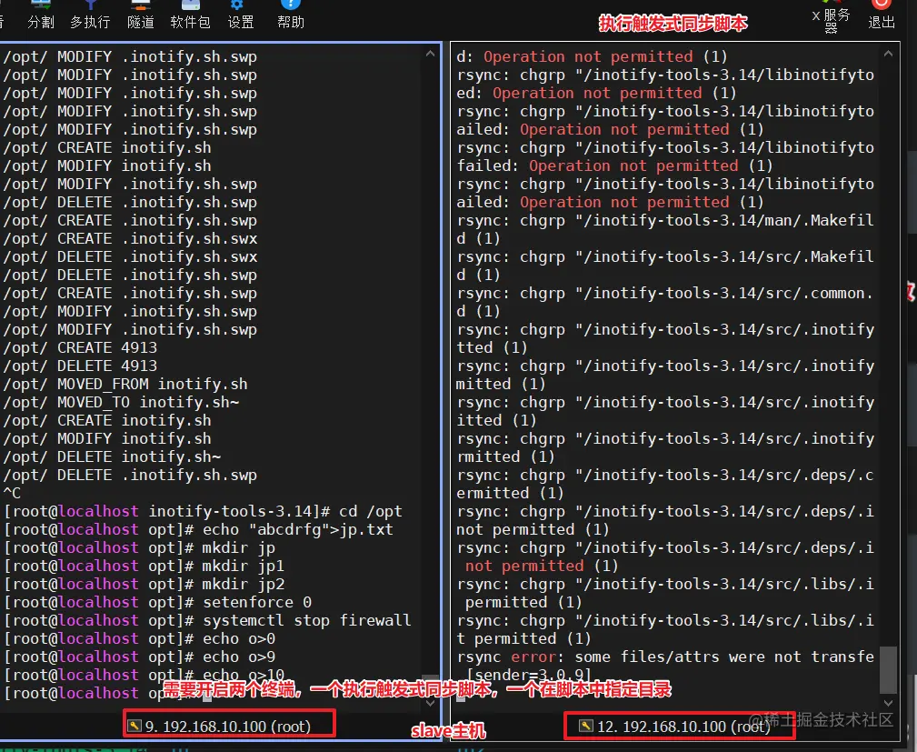Click the echo "abcdrfg">jp.txt command
The width and height of the screenshot is (917, 752).
coord(198,529)
